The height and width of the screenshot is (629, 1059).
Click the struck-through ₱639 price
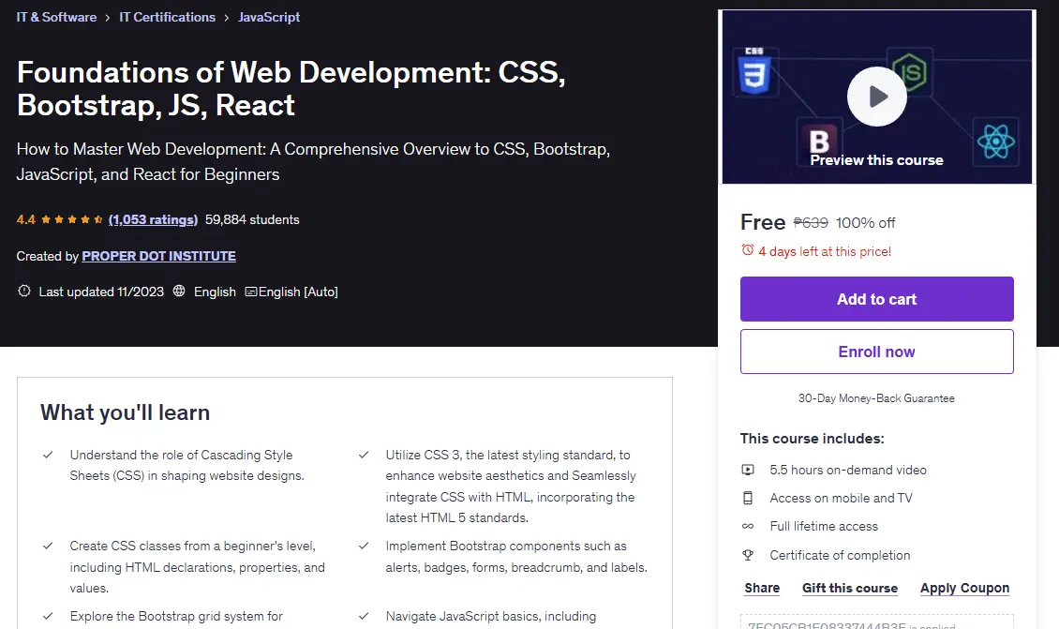[811, 223]
